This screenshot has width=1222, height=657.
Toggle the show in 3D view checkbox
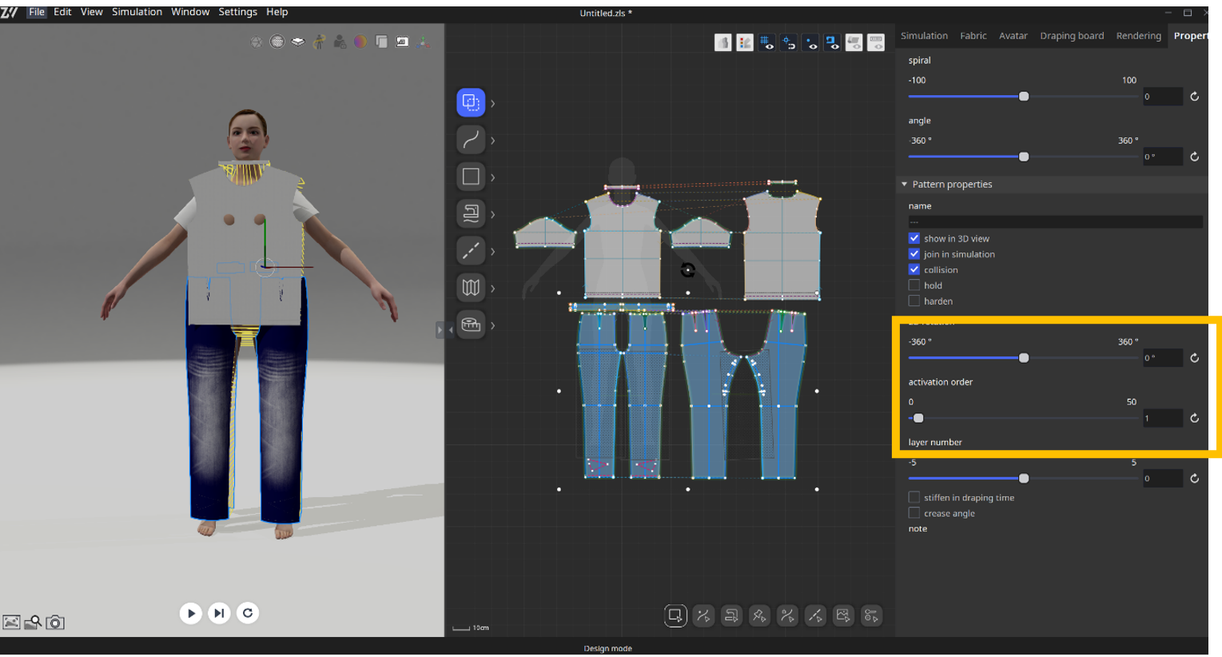pyautogui.click(x=914, y=238)
